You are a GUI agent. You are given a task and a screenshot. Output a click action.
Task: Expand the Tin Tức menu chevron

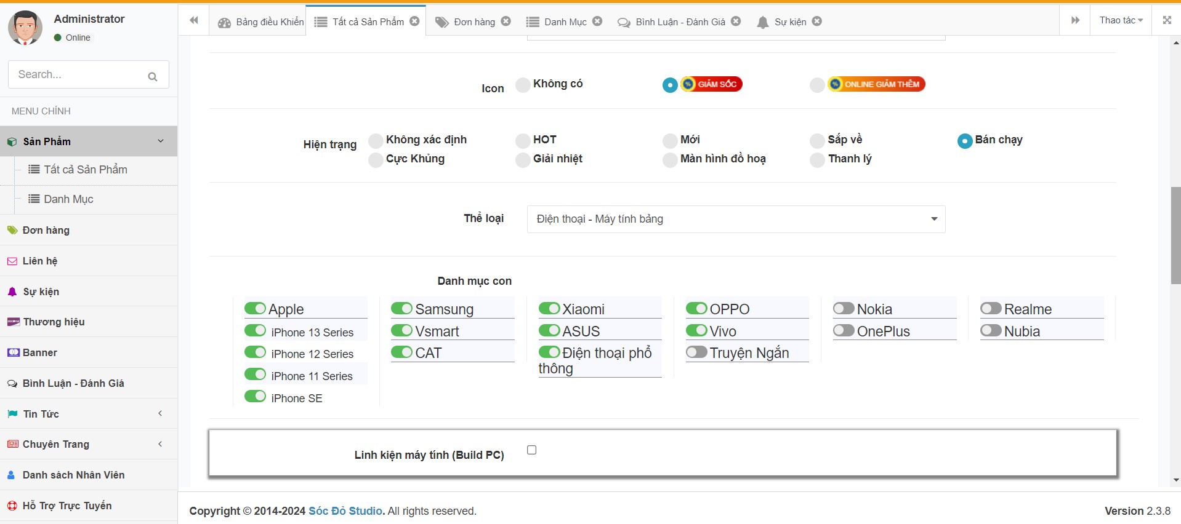point(160,413)
